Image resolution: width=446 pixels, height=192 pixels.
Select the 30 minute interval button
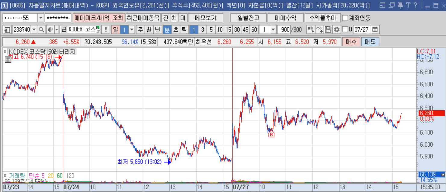tap(237, 30)
